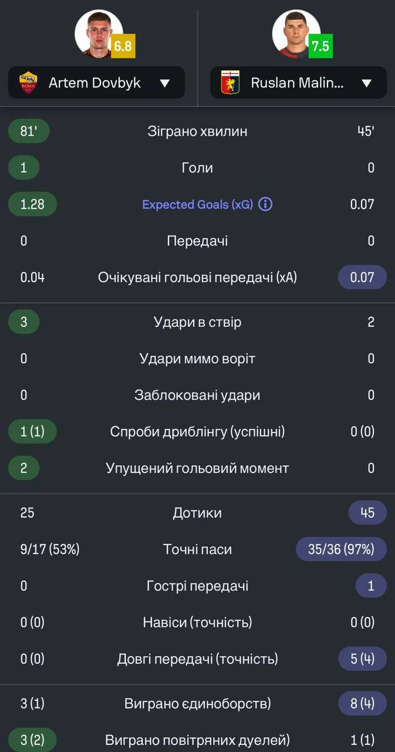The height and width of the screenshot is (752, 395).
Task: Click the Expected Goals (xG) link
Action: (197, 204)
